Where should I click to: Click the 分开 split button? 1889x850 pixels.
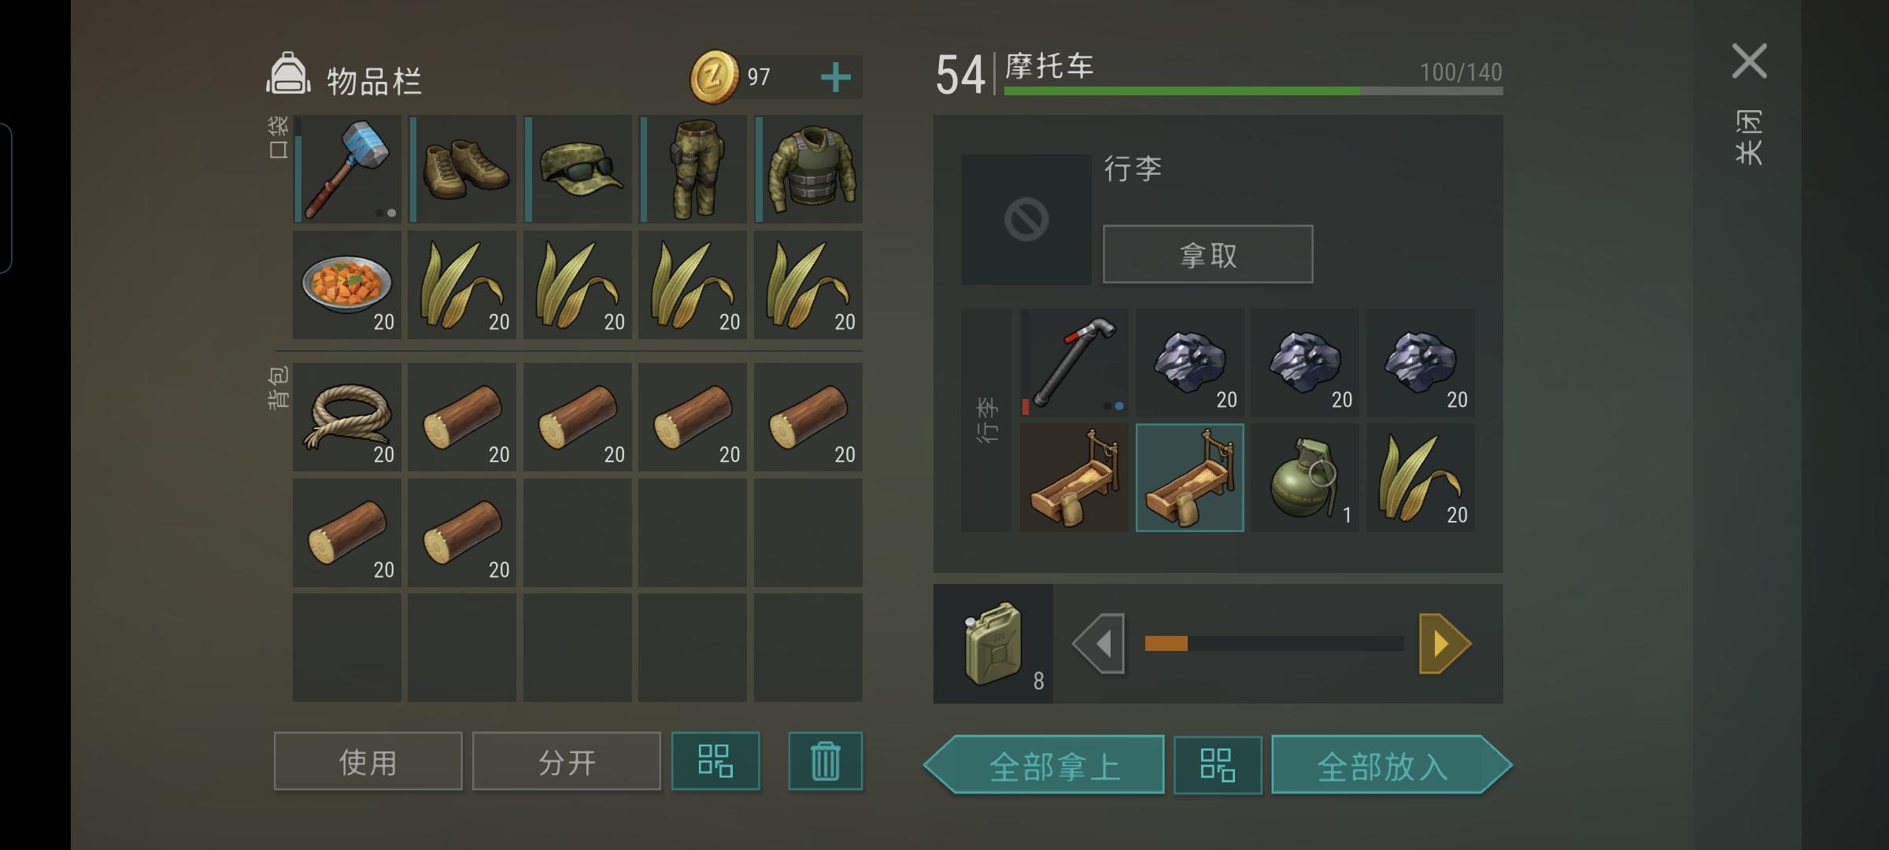click(567, 761)
